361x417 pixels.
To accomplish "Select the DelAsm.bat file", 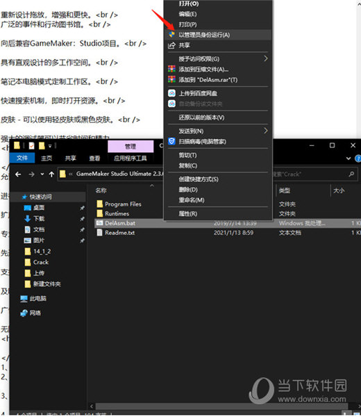I will 120,223.
